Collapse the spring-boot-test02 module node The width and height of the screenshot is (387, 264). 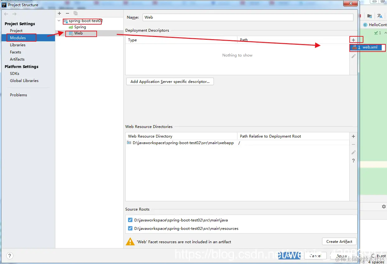pos(59,21)
